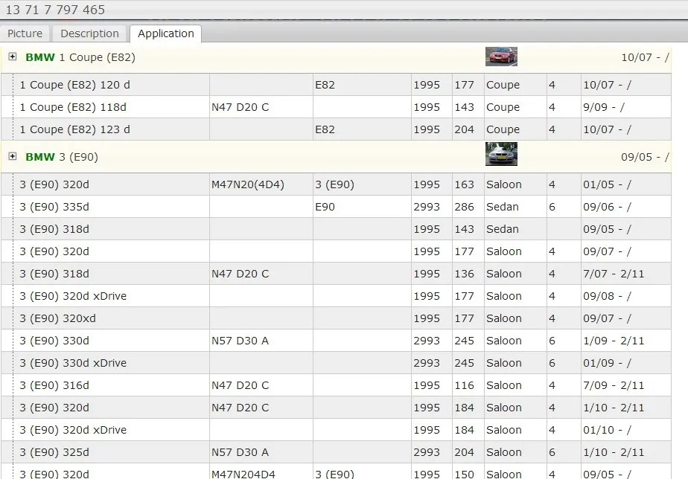Click the 10/07 - / date in BMW 1 Coupe header
This screenshot has height=479, width=688.
pyautogui.click(x=645, y=57)
